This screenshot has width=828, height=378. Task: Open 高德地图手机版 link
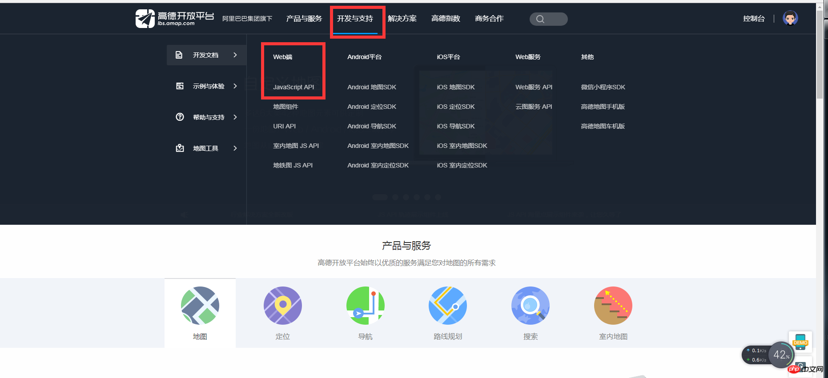point(603,107)
